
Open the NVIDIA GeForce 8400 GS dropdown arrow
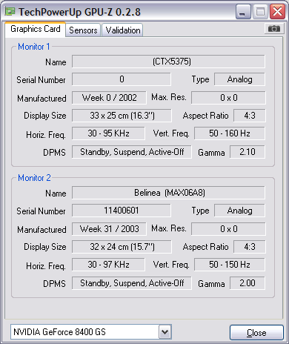165,332
